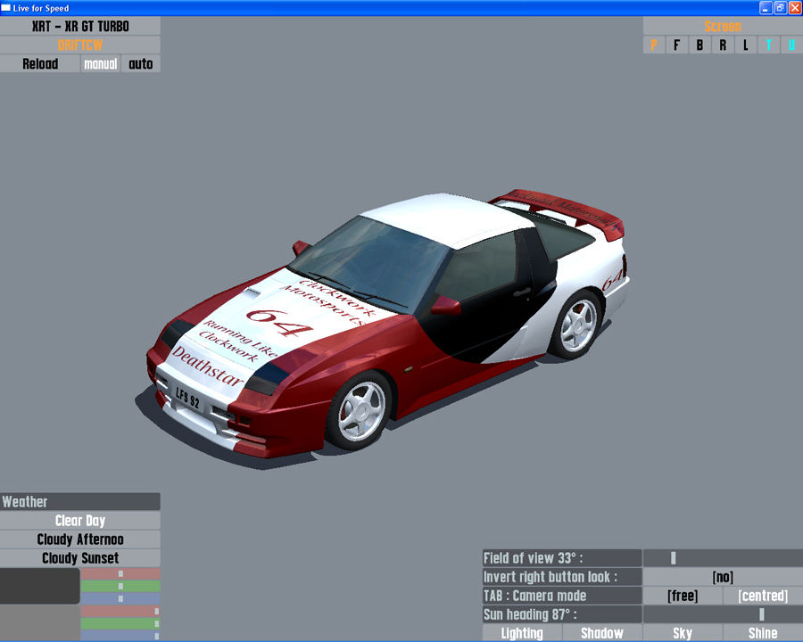Screen dimensions: 803x642
Task: Select auto reload mode
Action: click(x=141, y=63)
